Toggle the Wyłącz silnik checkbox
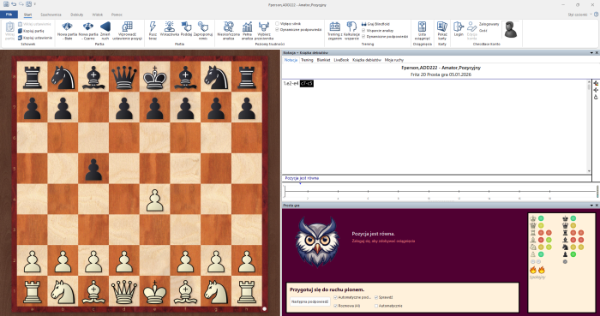Viewport: 600px width, 316px height. tap(278, 24)
